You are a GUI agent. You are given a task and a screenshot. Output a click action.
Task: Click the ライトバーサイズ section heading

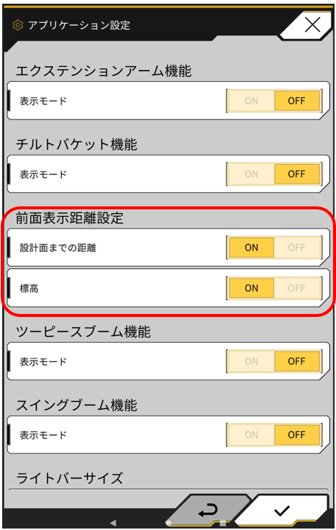coord(70,478)
